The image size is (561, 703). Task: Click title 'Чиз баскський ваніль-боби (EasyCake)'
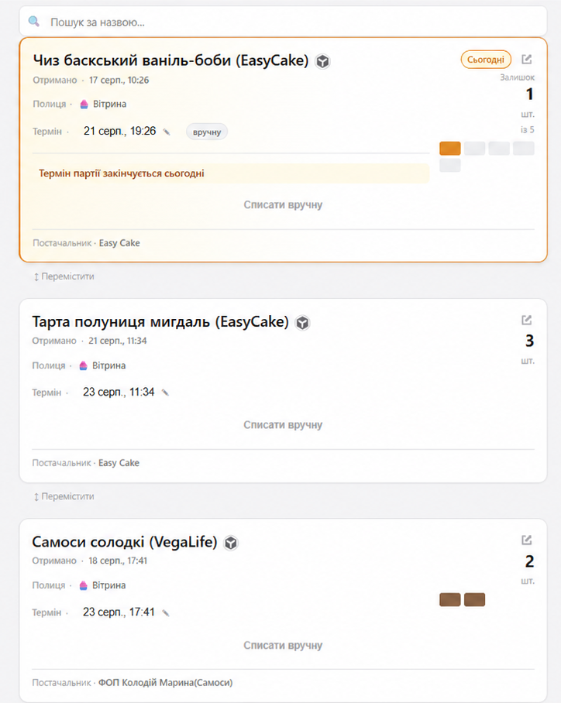(x=170, y=60)
